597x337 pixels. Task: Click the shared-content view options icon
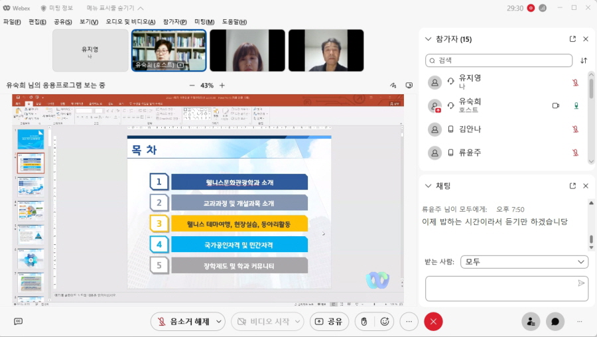pos(409,86)
